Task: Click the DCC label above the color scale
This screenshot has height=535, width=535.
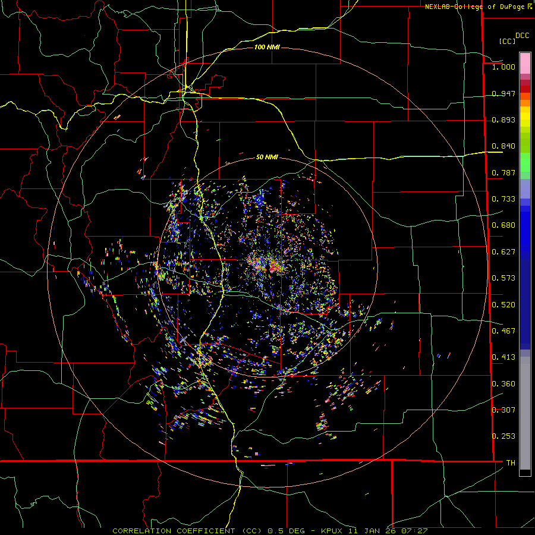Action: pyautogui.click(x=522, y=36)
